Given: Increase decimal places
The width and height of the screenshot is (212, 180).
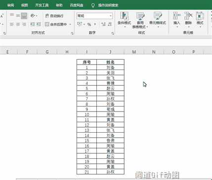Looking at the screenshot, I should (x=103, y=24).
